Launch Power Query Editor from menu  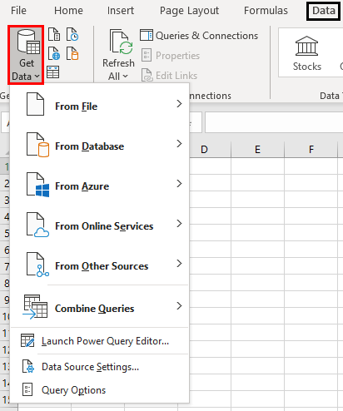pyautogui.click(x=100, y=341)
